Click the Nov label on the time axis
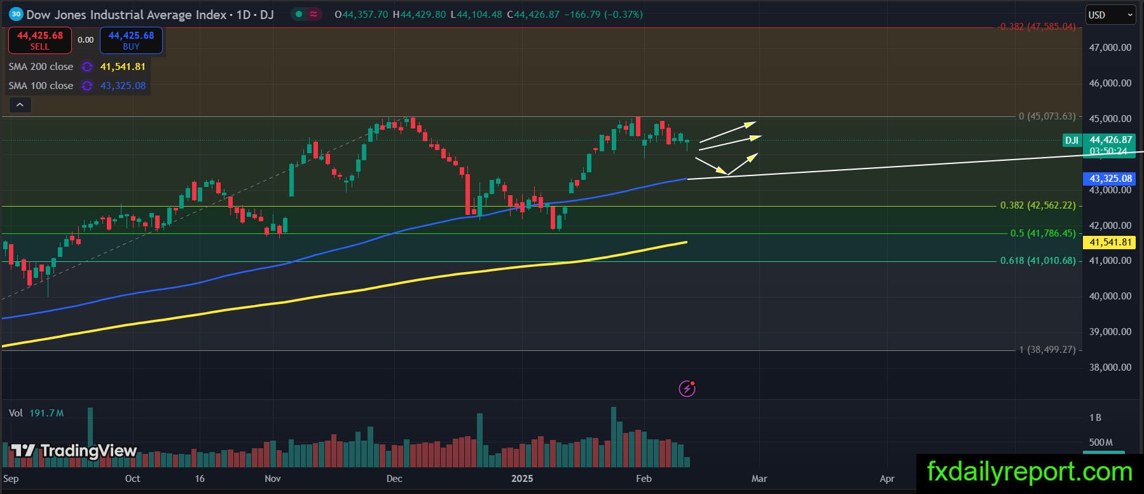 (273, 479)
